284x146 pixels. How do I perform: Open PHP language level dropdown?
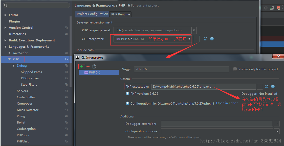pyautogui.click(x=194, y=30)
